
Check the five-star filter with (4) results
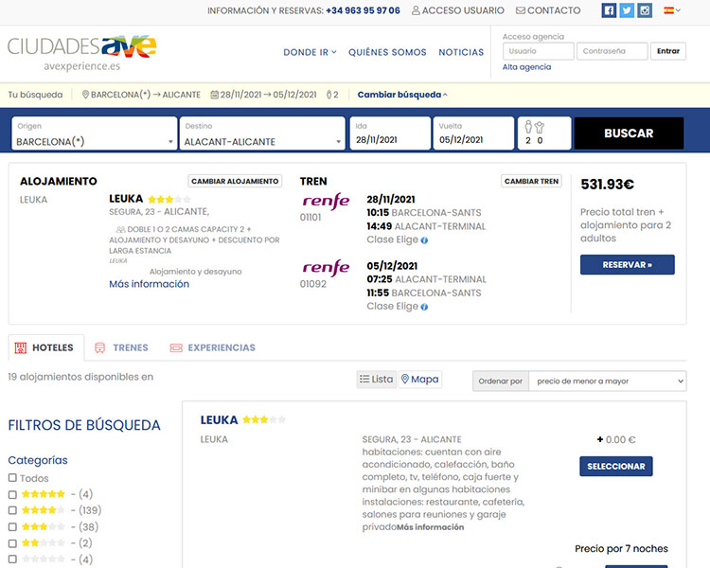(x=12, y=494)
